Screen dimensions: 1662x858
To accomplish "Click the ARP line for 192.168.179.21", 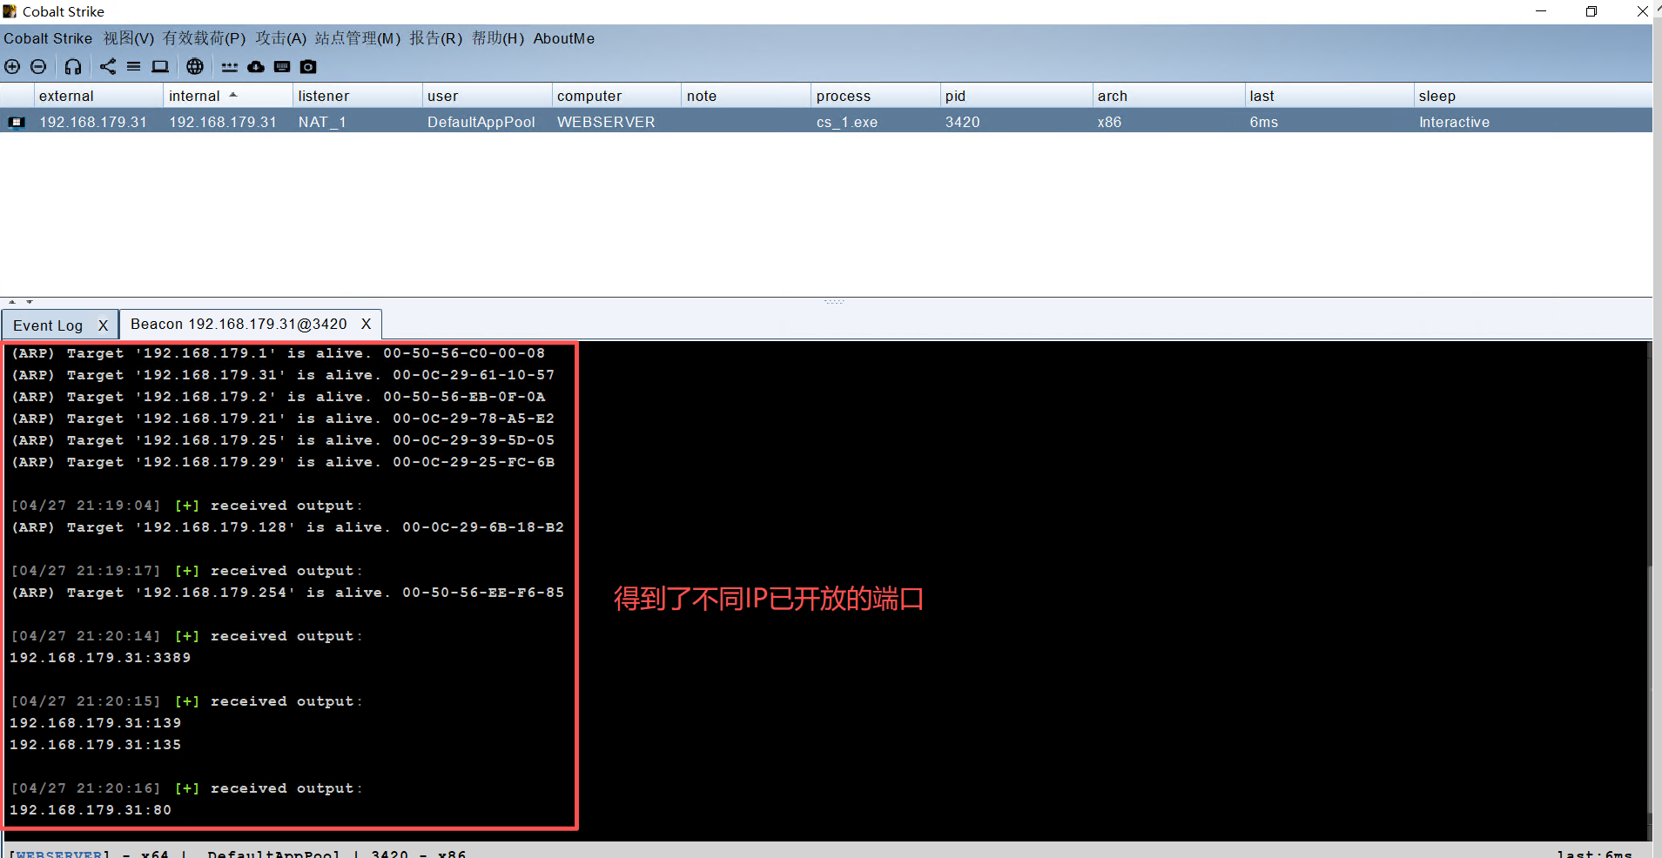I will tap(283, 419).
